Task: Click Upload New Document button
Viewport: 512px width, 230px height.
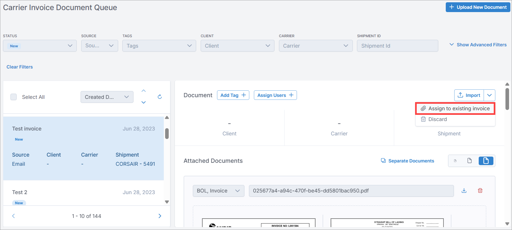Action: (478, 7)
